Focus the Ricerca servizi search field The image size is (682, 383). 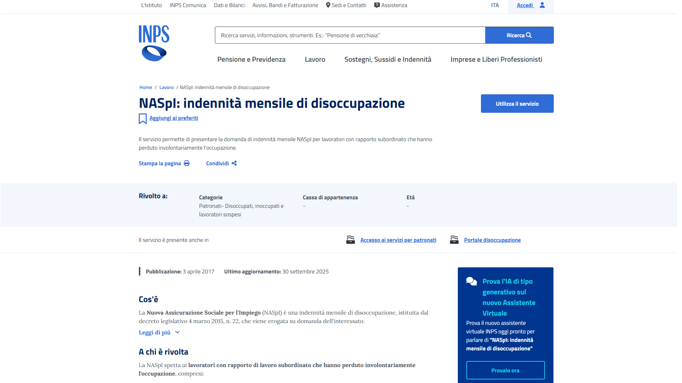tap(350, 35)
